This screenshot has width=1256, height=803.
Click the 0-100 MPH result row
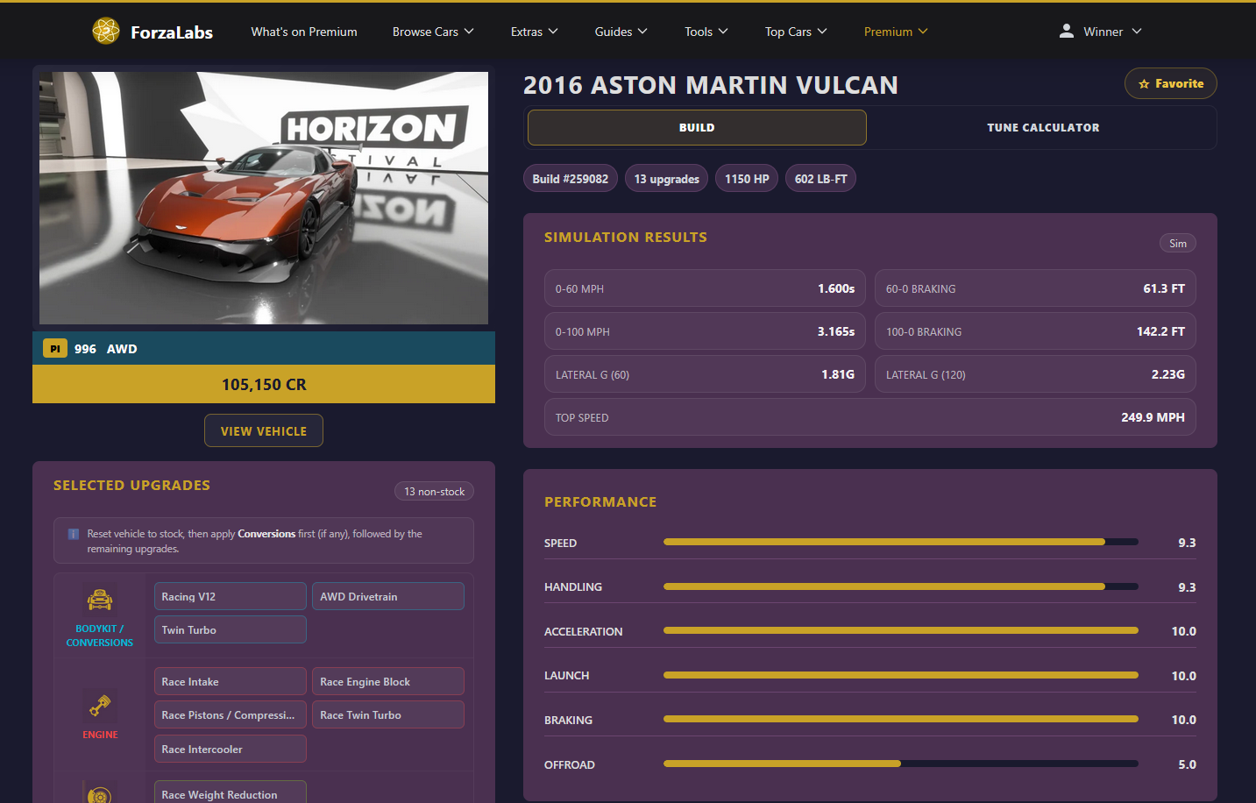[x=705, y=331]
